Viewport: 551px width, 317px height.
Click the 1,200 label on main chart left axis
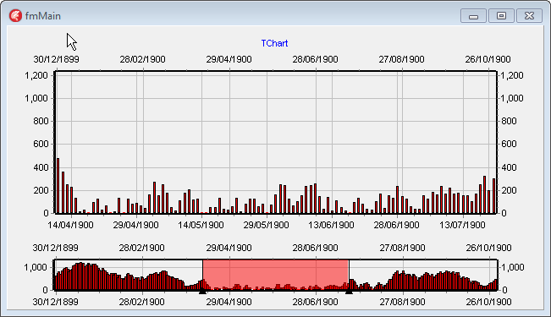point(36,75)
